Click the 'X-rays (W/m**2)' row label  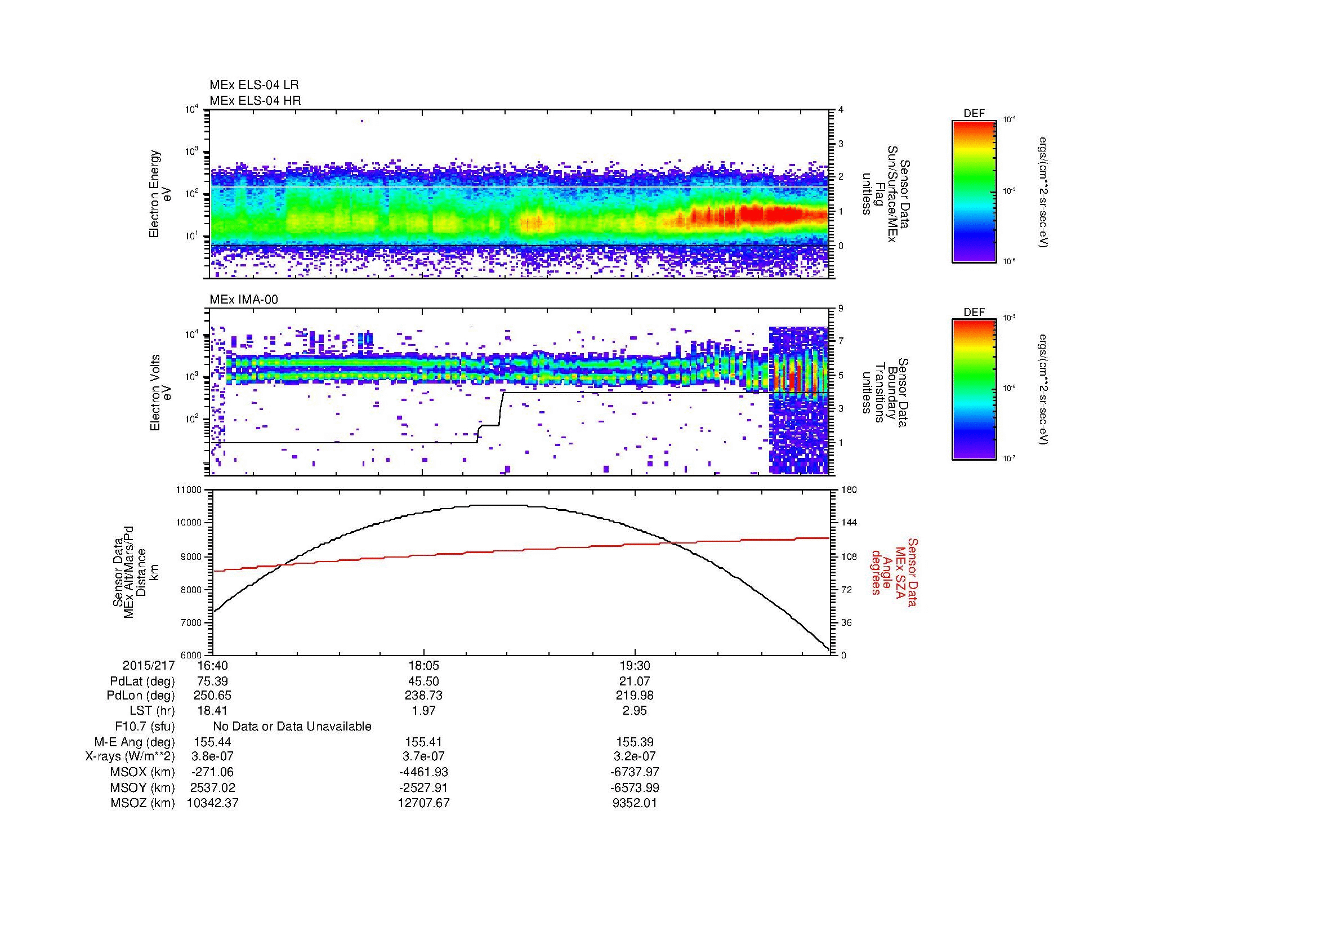(130, 756)
